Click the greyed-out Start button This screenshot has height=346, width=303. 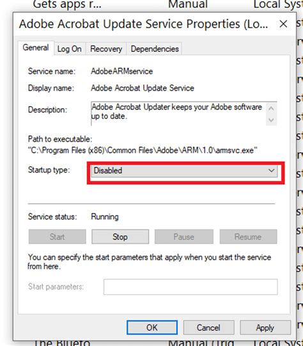tap(57, 237)
